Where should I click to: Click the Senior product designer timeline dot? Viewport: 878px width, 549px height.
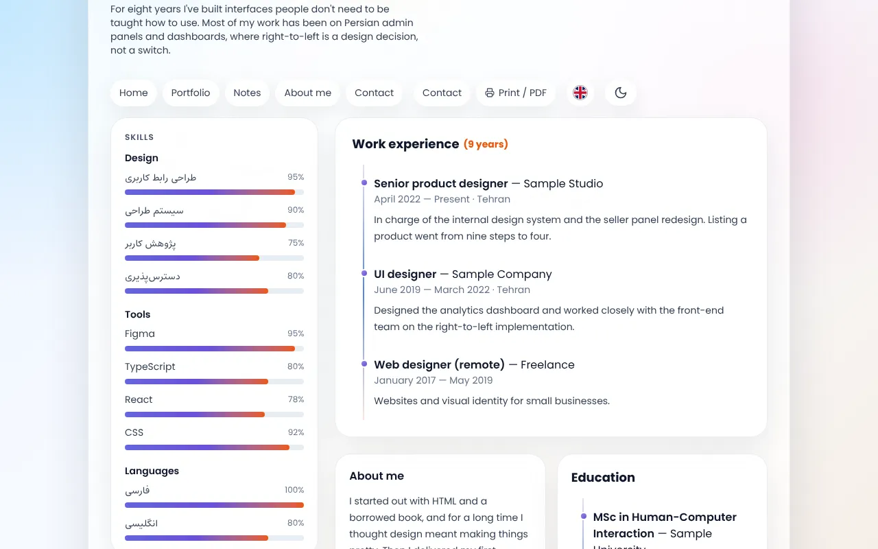[x=364, y=183]
